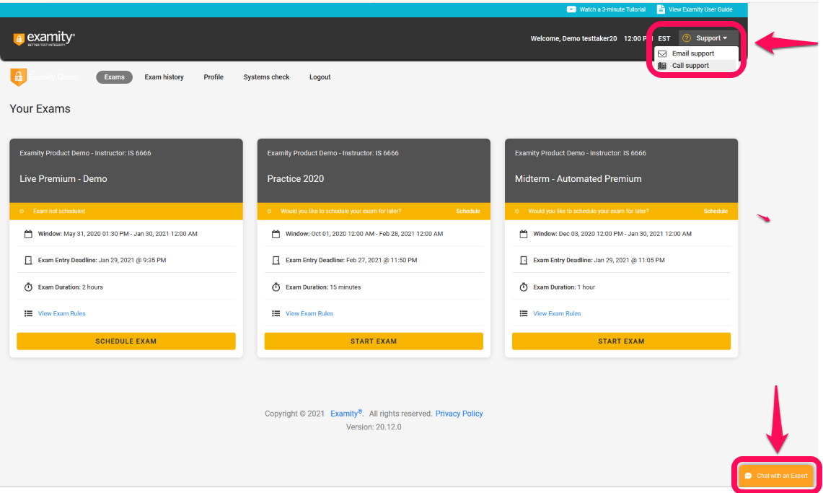The width and height of the screenshot is (823, 493).
Task: Click stopwatch icon beside 15 minutes duration
Action: (x=276, y=287)
